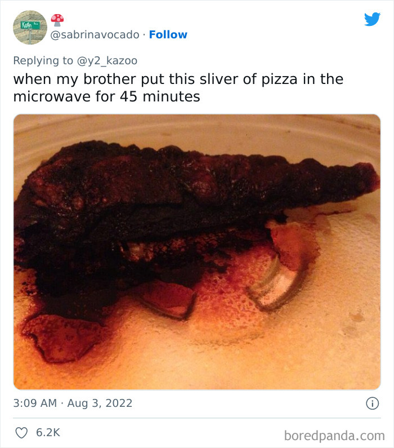Click the red mushroom emoji
Image resolution: width=394 pixels, height=448 pixels.
(x=57, y=20)
